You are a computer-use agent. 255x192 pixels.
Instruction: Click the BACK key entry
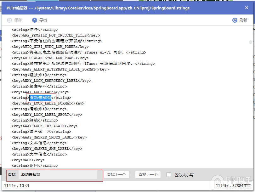[x=28, y=160]
